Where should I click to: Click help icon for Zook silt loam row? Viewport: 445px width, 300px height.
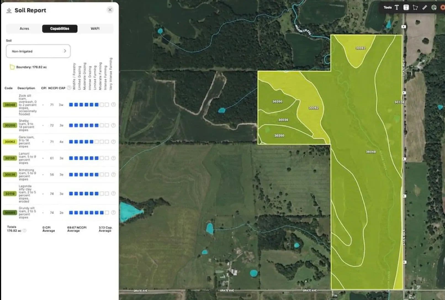(113, 105)
